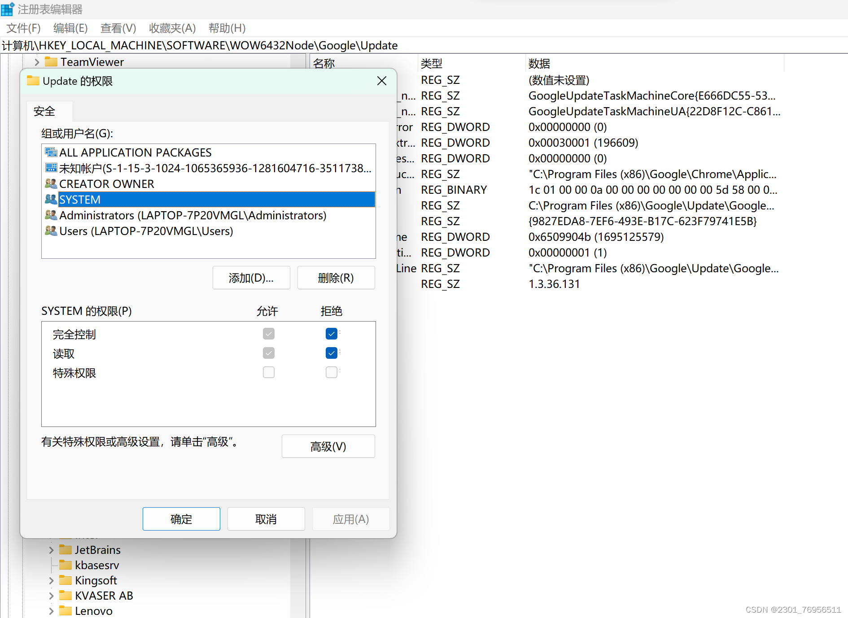Select the CREATOR OWNER group icon
Viewport: 848px width, 618px height.
click(x=51, y=183)
